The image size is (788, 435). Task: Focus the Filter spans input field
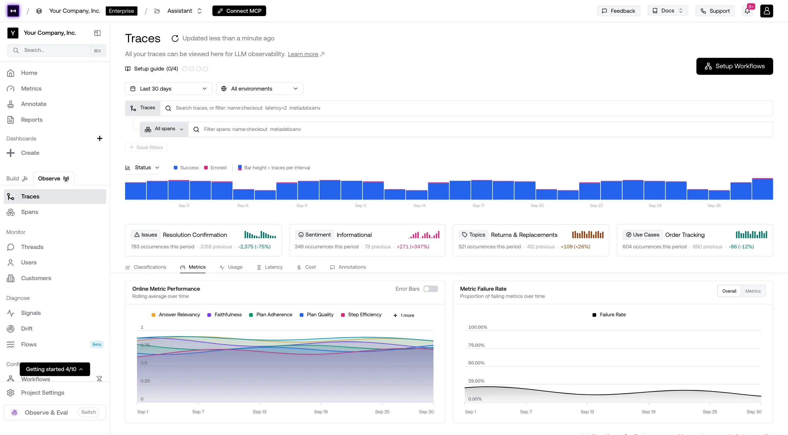[481, 129]
